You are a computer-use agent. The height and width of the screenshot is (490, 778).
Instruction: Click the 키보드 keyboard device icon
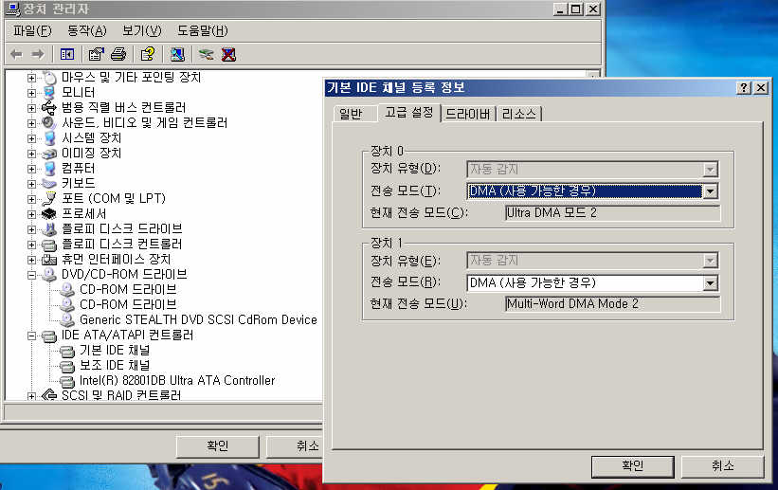click(x=50, y=183)
